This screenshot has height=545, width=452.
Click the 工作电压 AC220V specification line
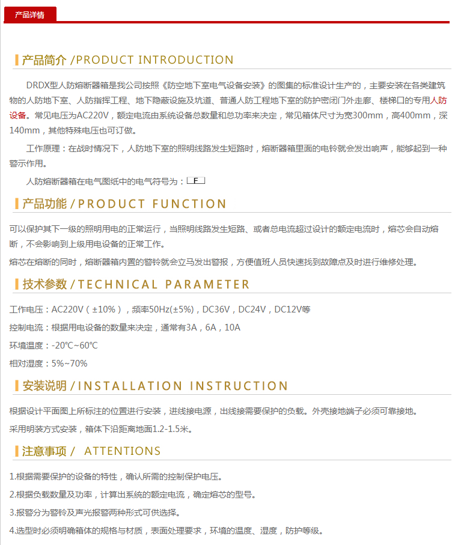click(x=160, y=310)
